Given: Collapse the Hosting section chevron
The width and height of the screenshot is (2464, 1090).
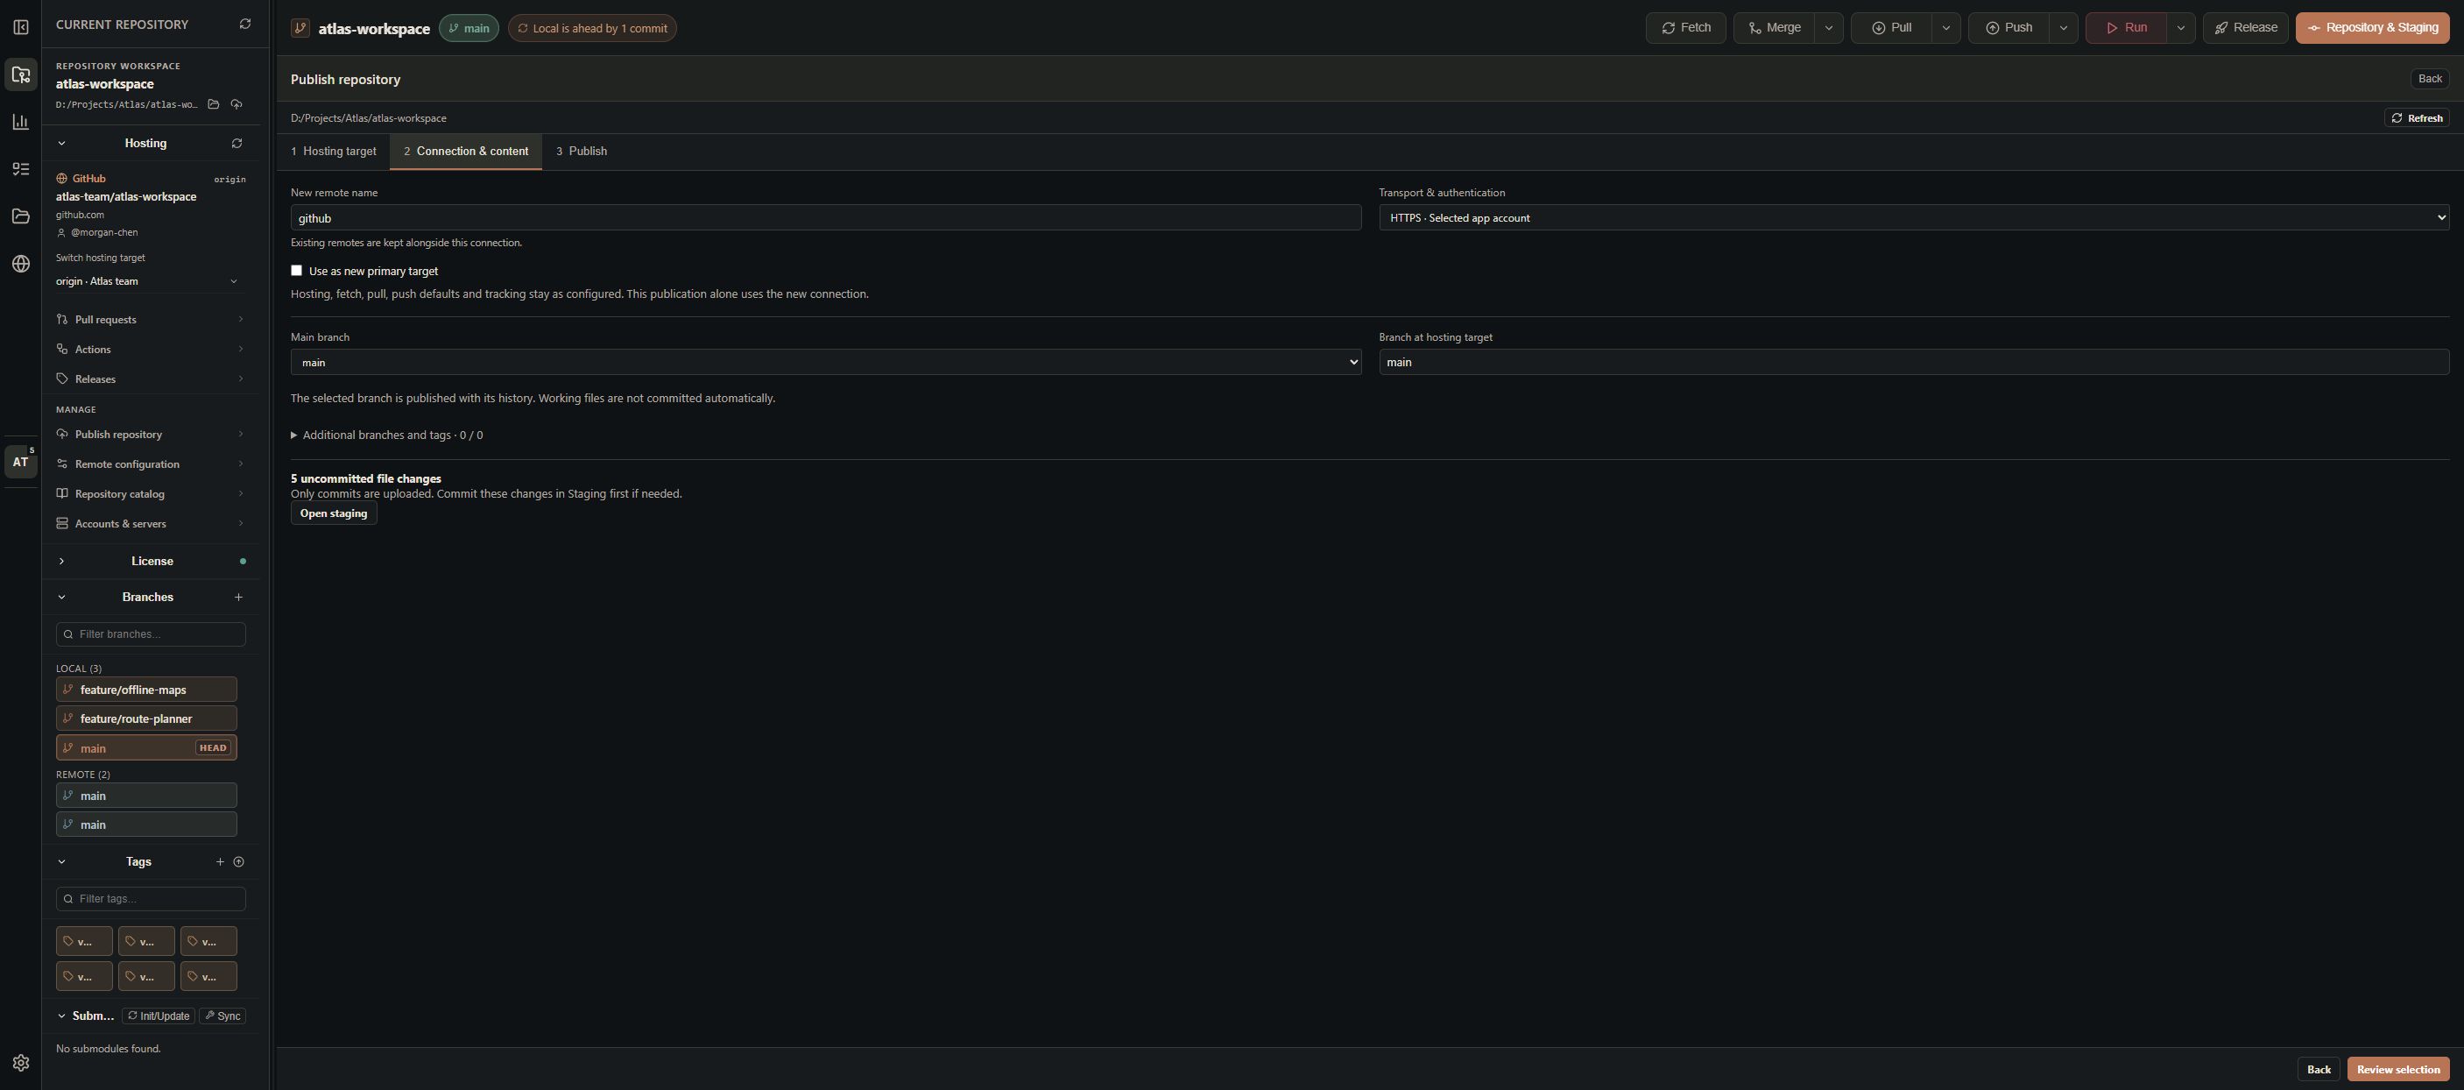Looking at the screenshot, I should 61,144.
